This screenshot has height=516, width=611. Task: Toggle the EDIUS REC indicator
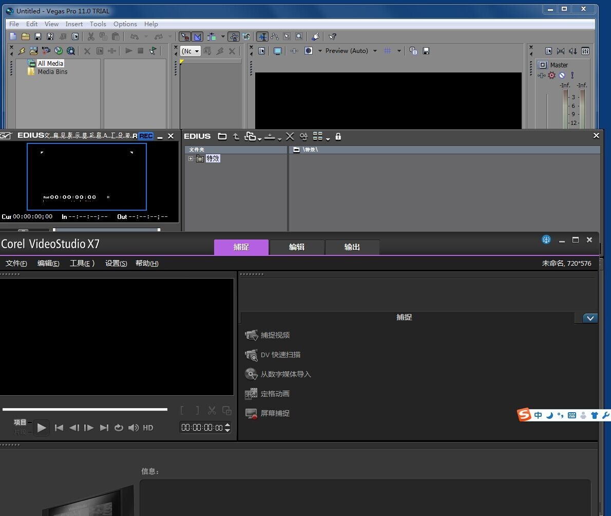146,136
